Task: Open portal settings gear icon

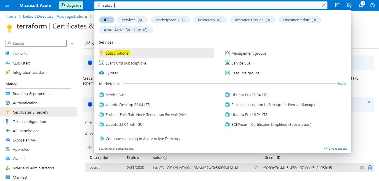Action: click(372, 5)
